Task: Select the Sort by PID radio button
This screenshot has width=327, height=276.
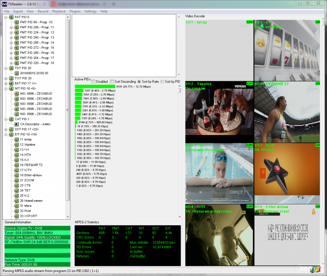Action: [162, 82]
